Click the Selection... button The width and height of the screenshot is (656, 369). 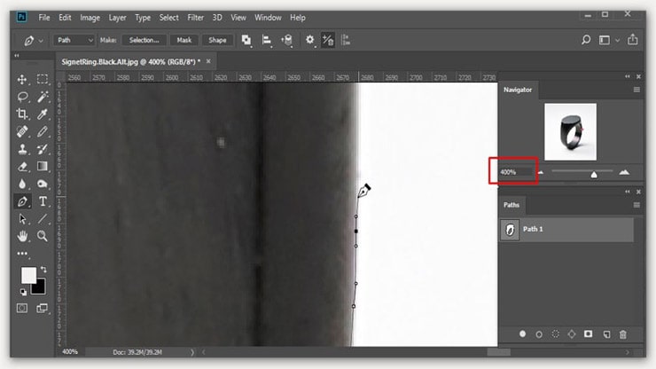tap(144, 40)
